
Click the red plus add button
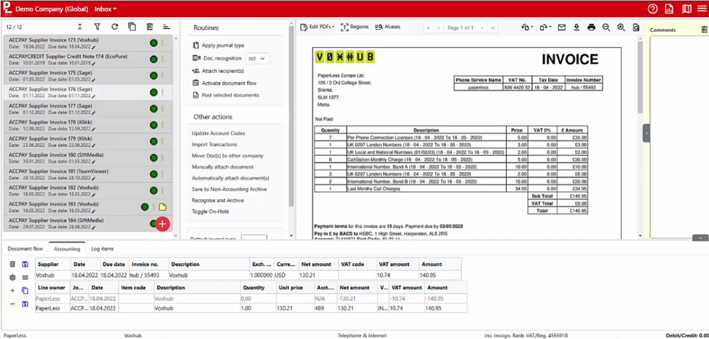pyautogui.click(x=162, y=223)
